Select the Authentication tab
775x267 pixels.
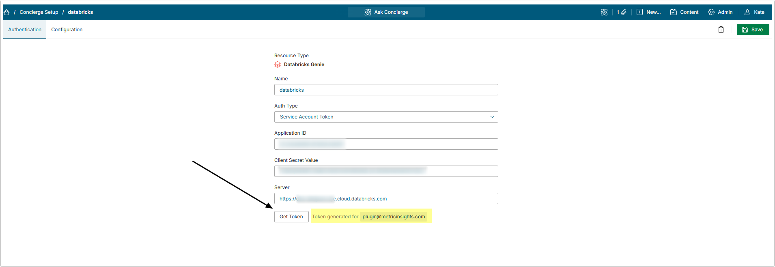click(x=25, y=30)
